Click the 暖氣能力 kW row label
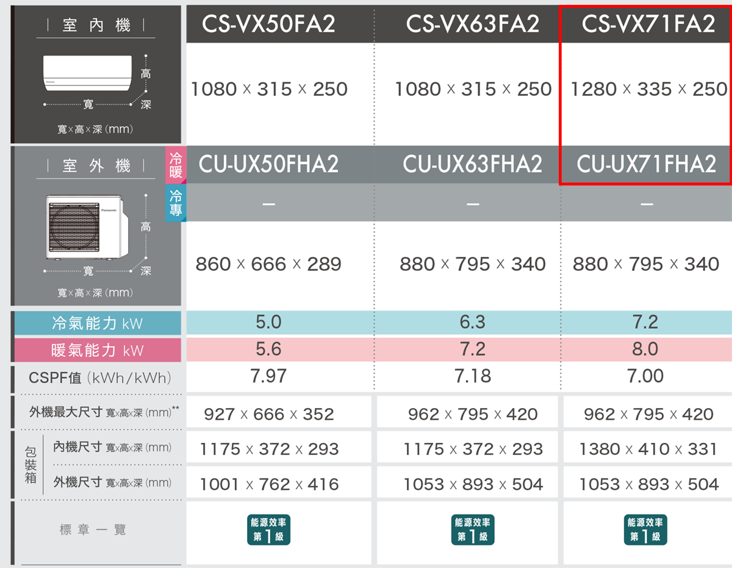The height and width of the screenshot is (568, 732). tap(98, 350)
